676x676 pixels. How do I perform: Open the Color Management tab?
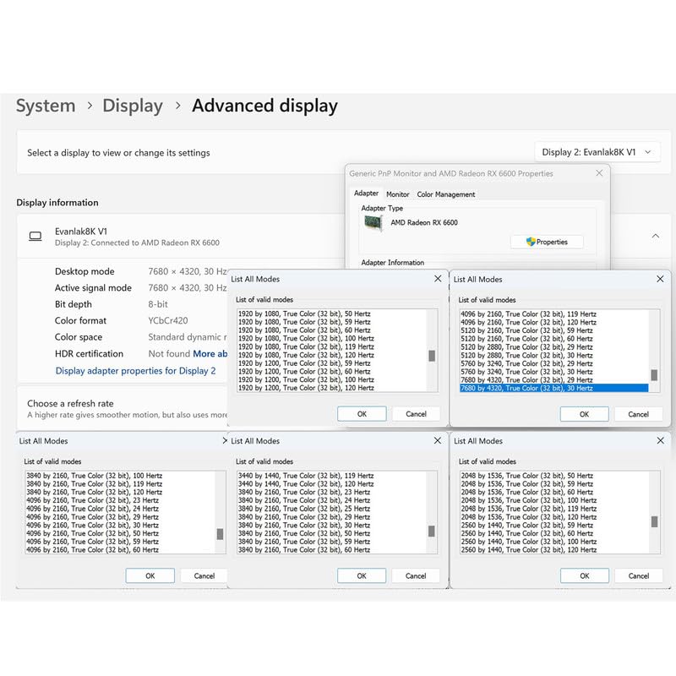[446, 194]
